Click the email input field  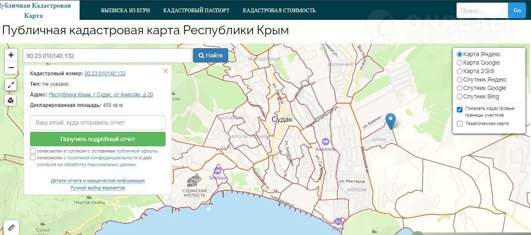tap(98, 123)
